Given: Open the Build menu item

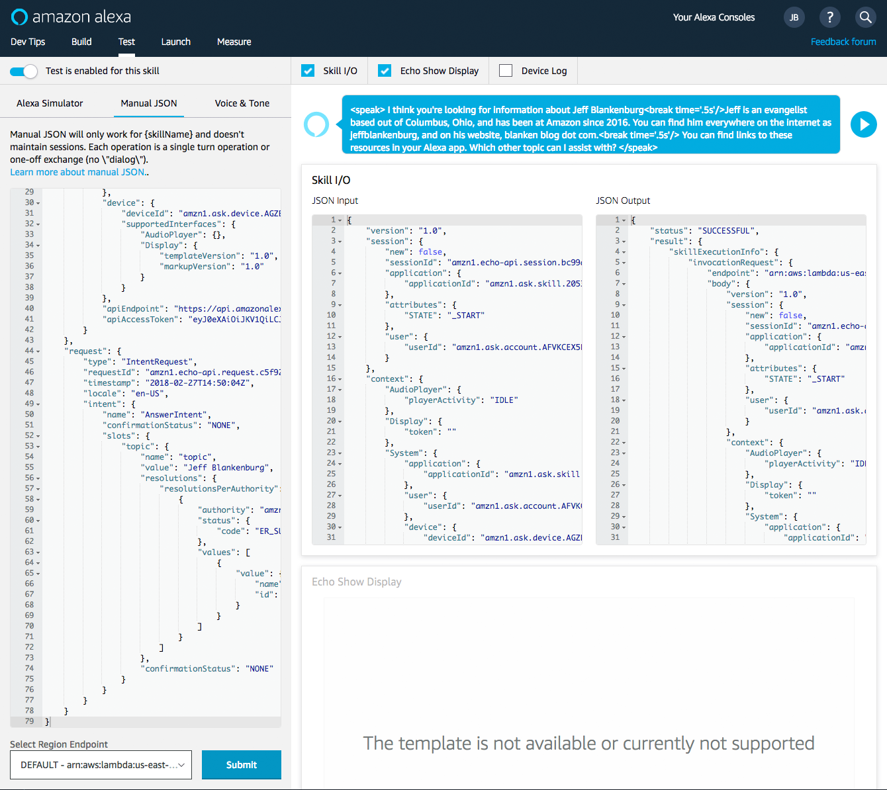Looking at the screenshot, I should click(81, 42).
